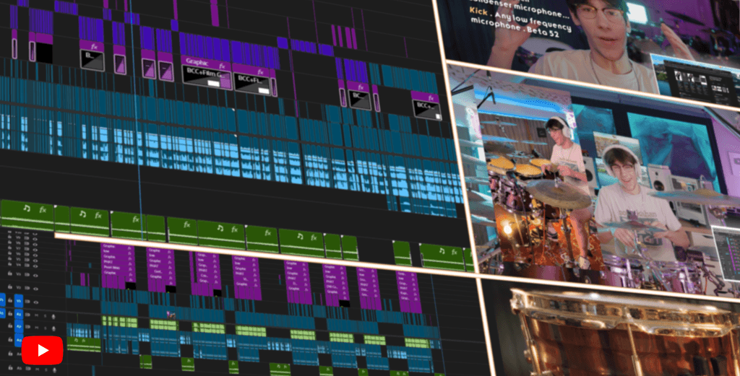This screenshot has height=376, width=740.
Task: Click the voice-over microphone icon on track A5
Action: [x=55, y=370]
